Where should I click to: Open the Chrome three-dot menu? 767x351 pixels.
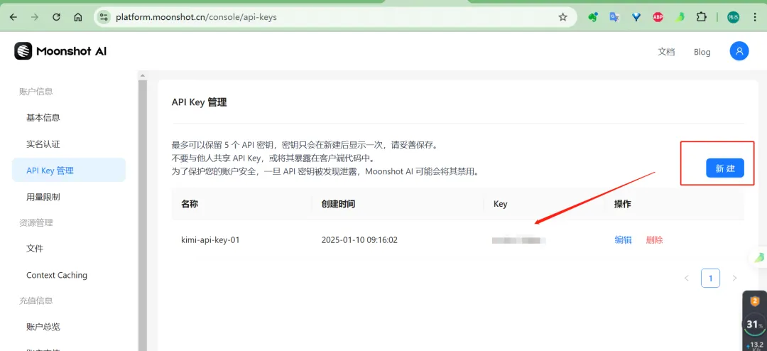(x=756, y=17)
